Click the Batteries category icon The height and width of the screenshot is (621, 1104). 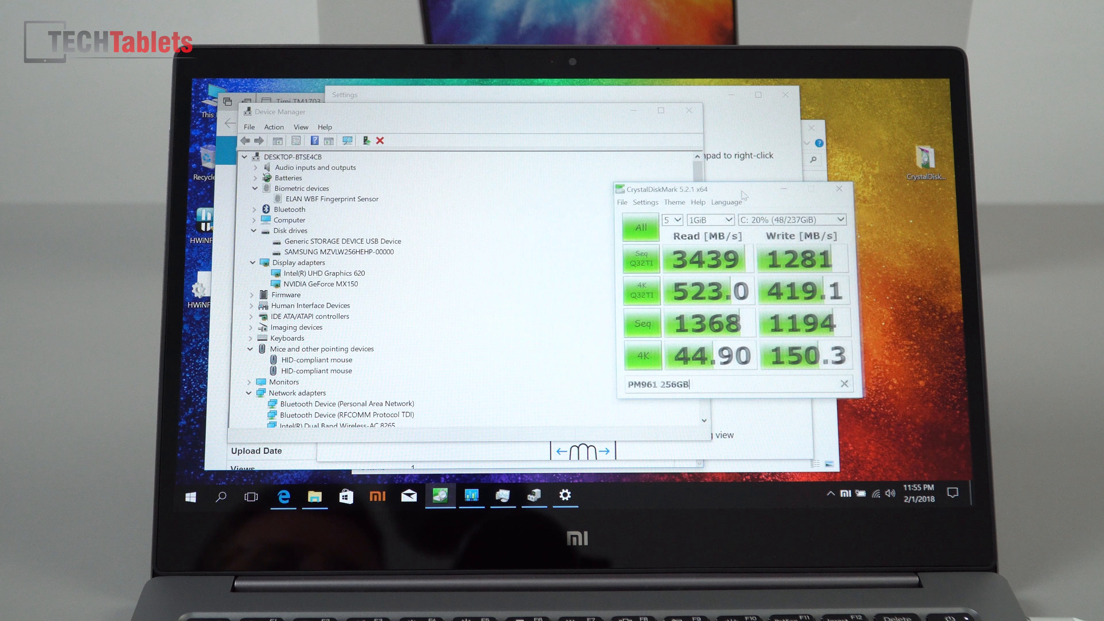coord(267,177)
